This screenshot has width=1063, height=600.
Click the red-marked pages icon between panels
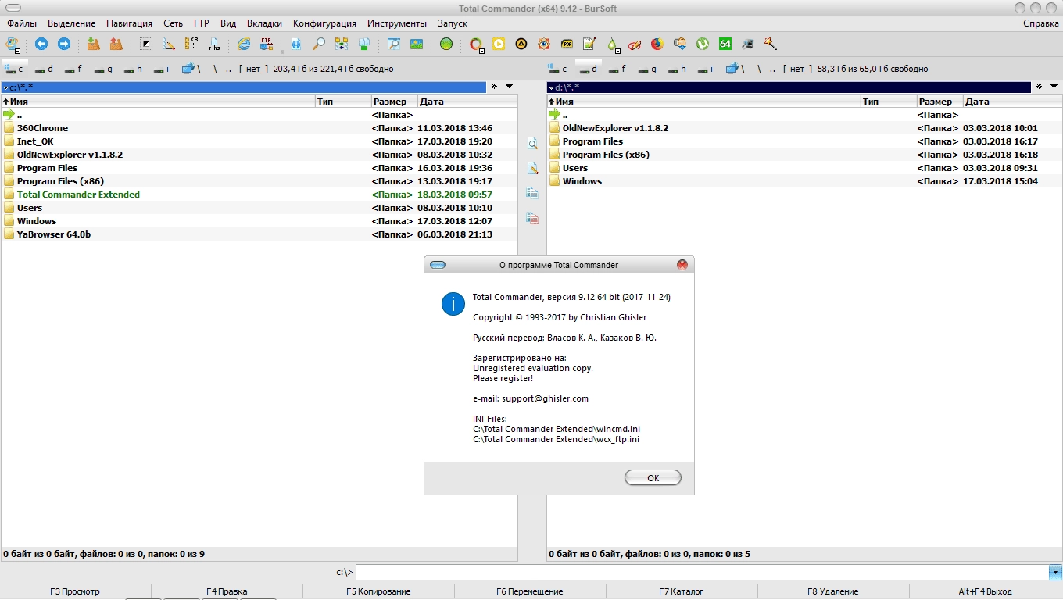point(532,219)
